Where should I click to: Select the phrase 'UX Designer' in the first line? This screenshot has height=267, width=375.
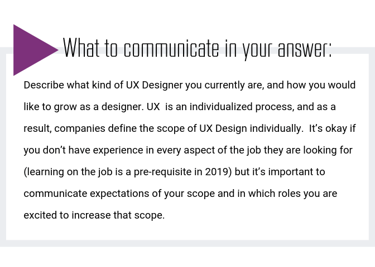pyautogui.click(x=154, y=85)
